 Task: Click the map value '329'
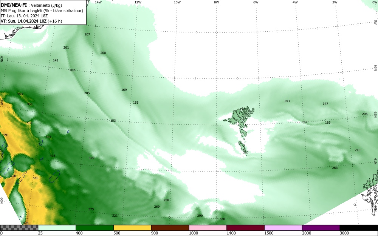91,158
